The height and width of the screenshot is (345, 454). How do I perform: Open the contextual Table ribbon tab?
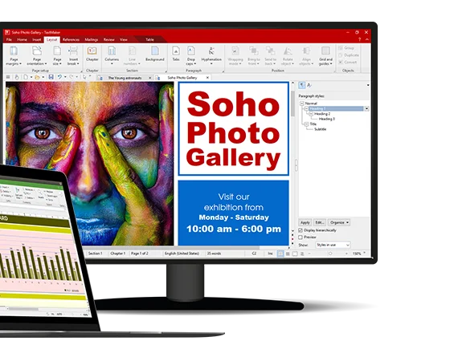149,39
